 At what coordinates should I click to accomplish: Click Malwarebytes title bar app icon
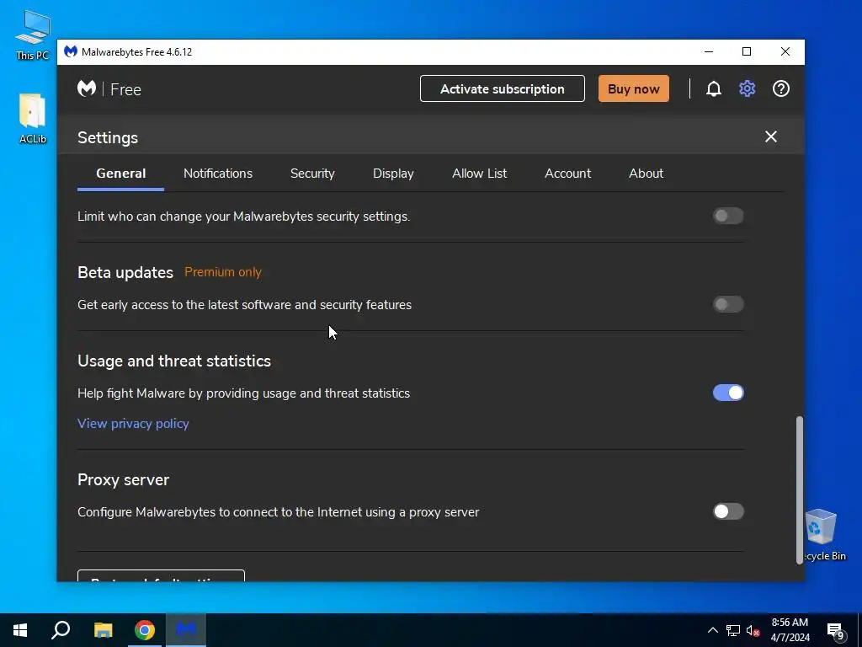point(71,51)
